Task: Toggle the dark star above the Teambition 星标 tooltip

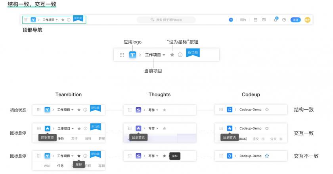Action: (x=79, y=156)
